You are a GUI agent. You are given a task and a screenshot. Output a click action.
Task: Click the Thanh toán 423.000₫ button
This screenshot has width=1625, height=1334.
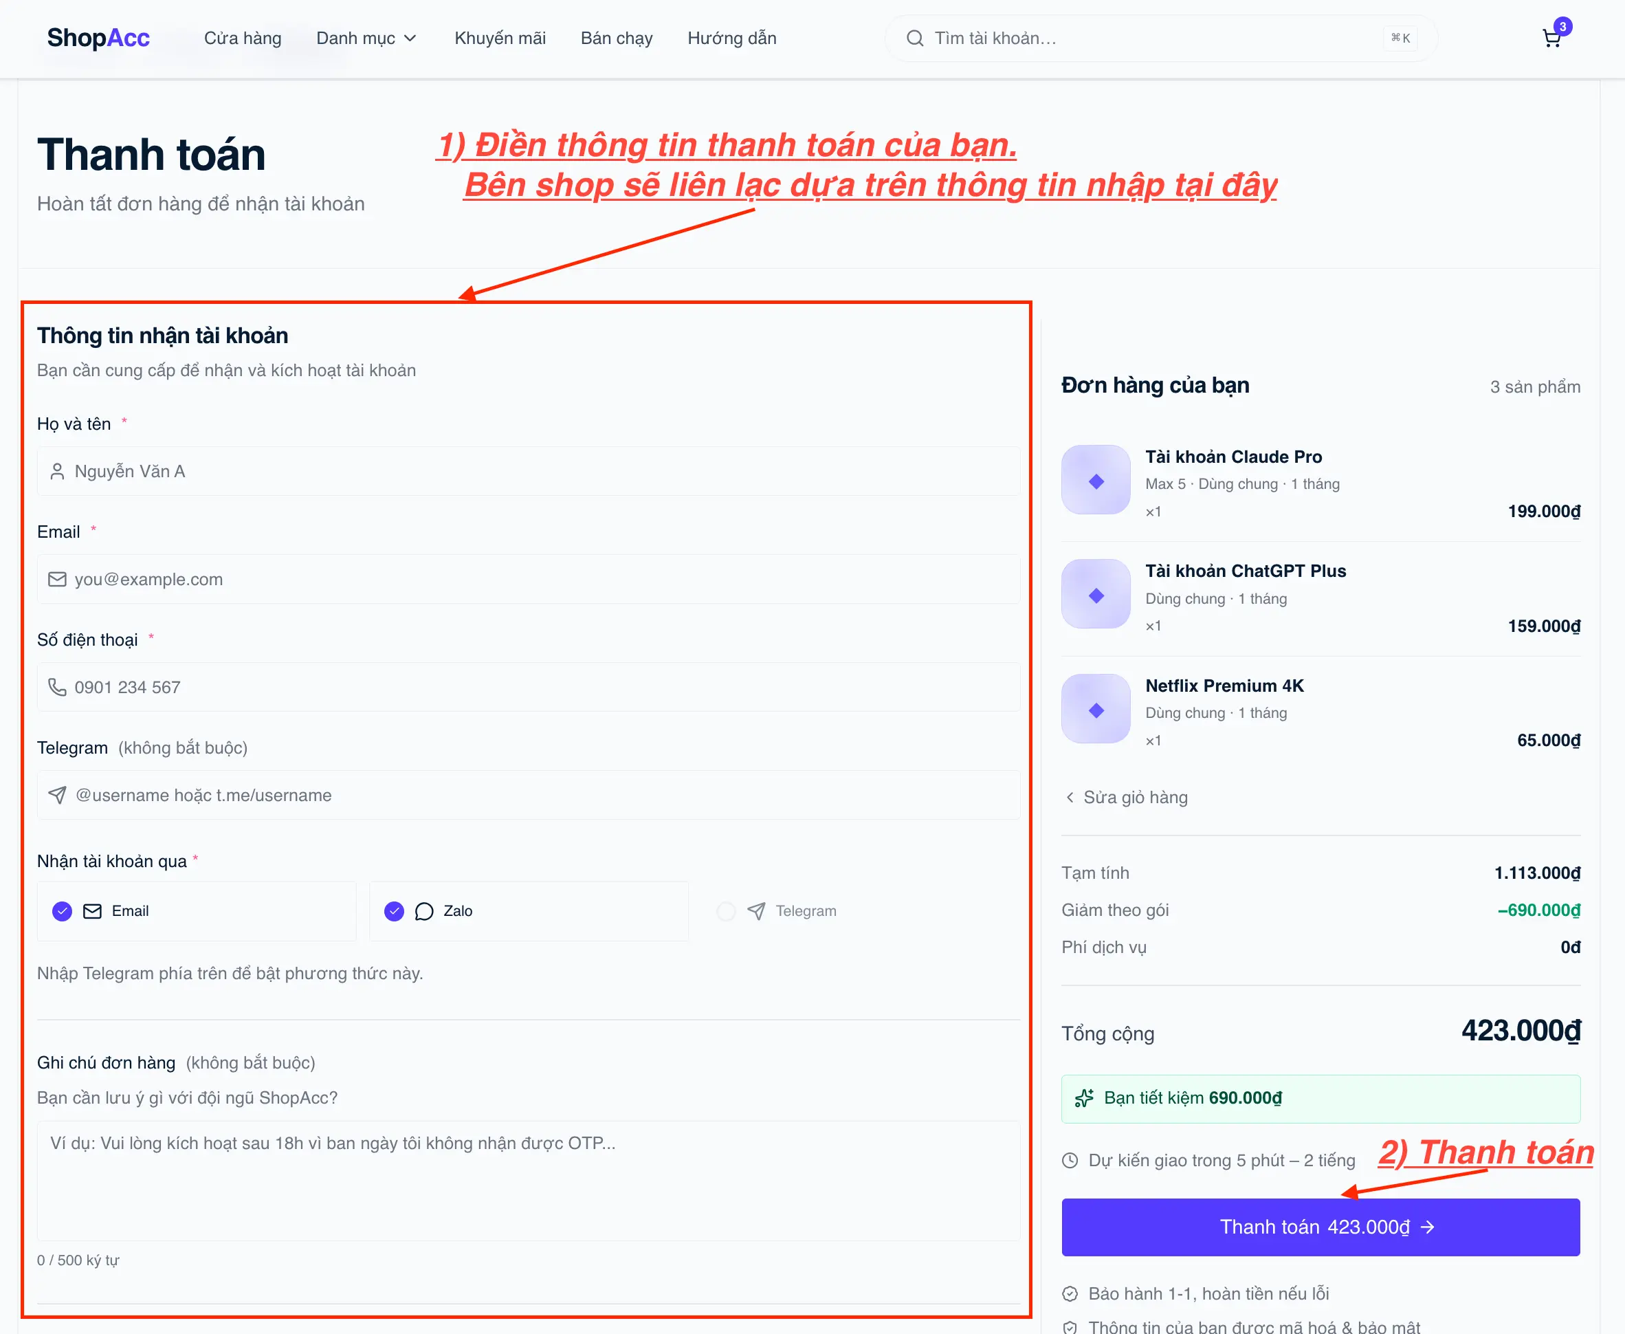pos(1321,1228)
